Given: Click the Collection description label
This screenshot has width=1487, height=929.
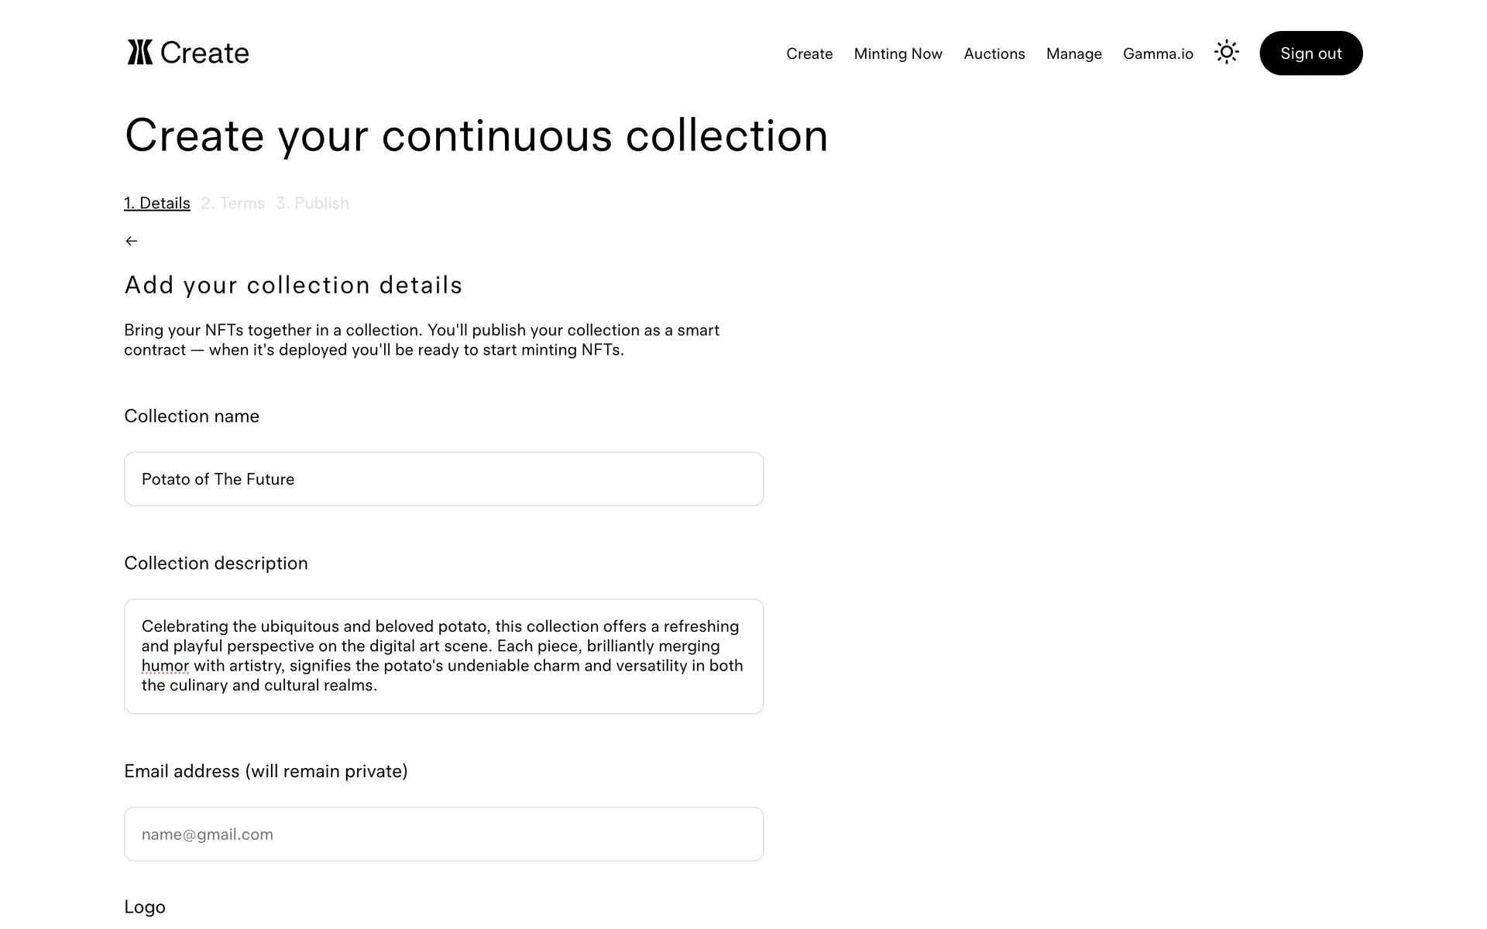Looking at the screenshot, I should coord(216,563).
